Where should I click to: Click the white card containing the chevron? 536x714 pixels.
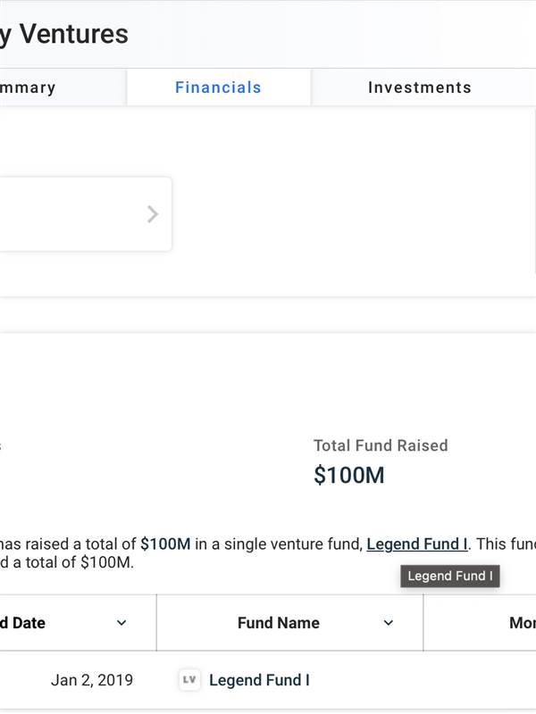86,214
